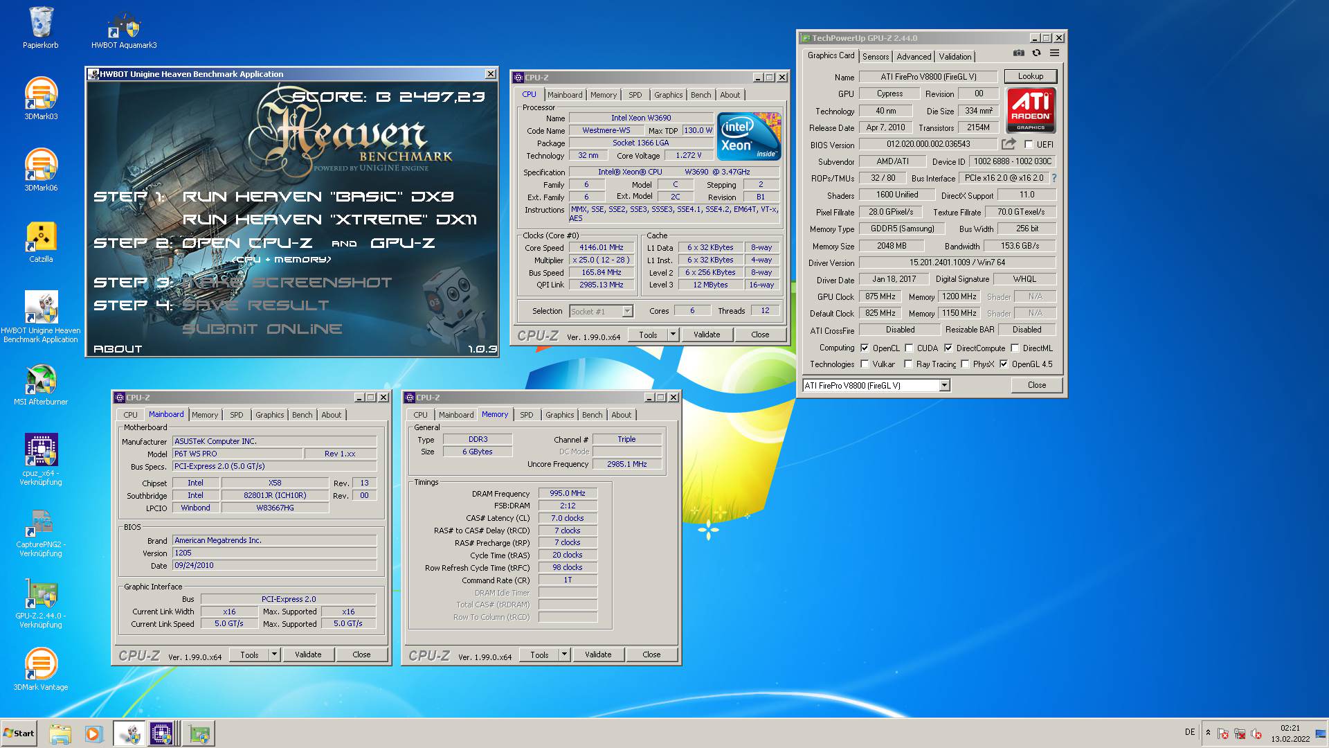Click Close button at GPU-Z bottom
The width and height of the screenshot is (1329, 748).
(x=1036, y=385)
